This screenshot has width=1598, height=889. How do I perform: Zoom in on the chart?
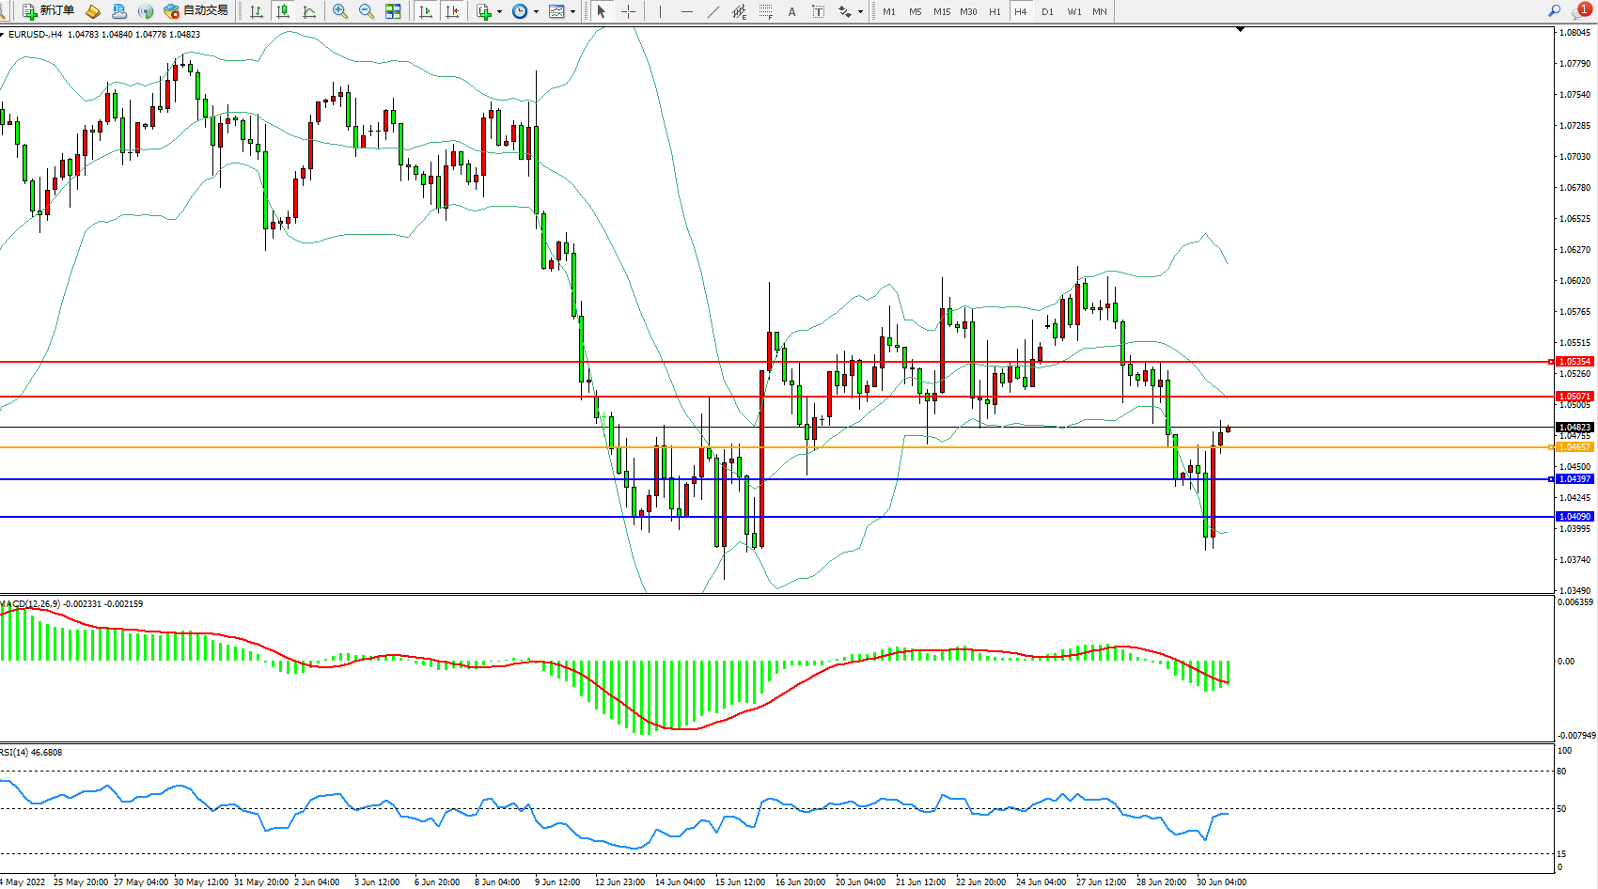click(340, 11)
